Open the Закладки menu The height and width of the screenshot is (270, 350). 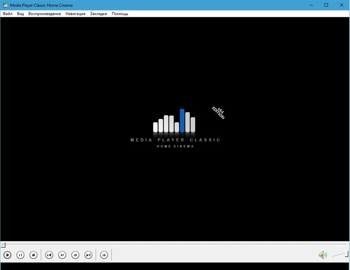[98, 14]
